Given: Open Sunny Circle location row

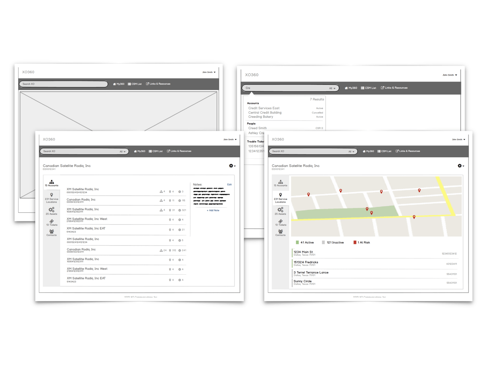Looking at the screenshot, I should [375, 282].
